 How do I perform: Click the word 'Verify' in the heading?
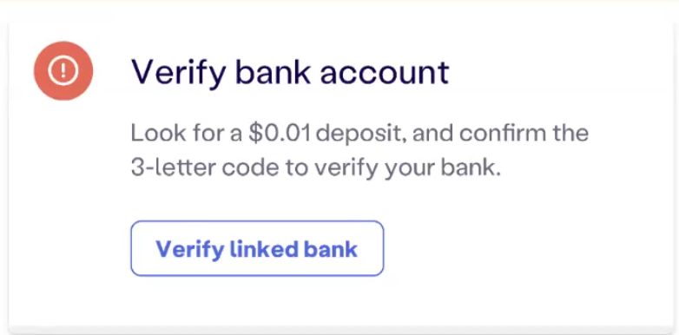click(179, 74)
